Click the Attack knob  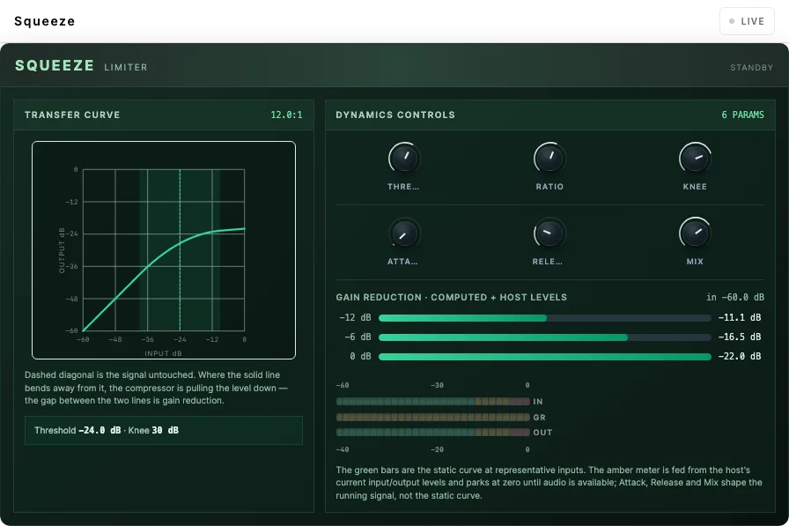point(403,233)
